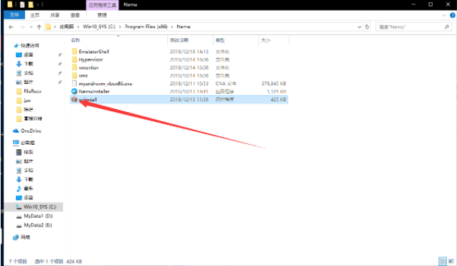Viewport: 457px width, 266px height.
Task: Select the uninstall program icon
Action: point(75,100)
